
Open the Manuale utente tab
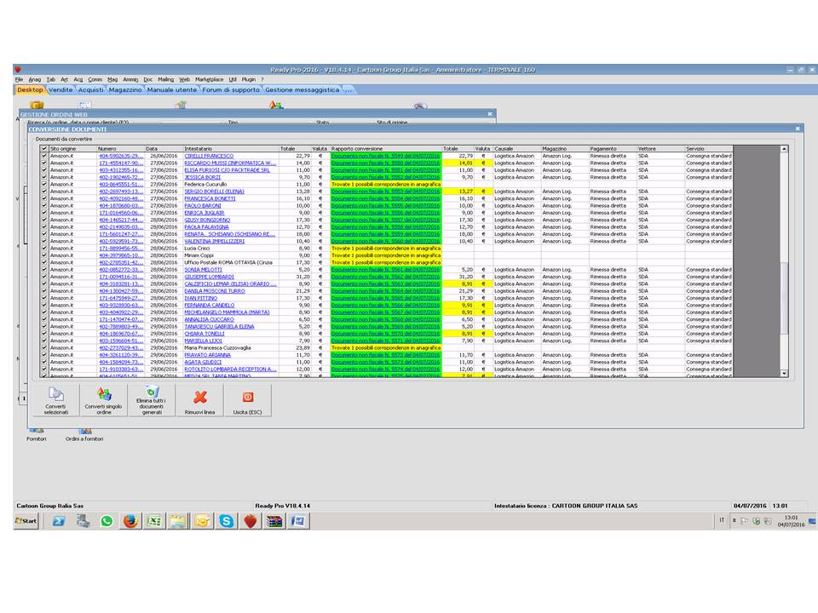point(172,89)
